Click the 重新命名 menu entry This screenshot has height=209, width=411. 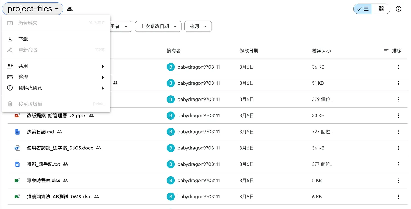click(56, 50)
